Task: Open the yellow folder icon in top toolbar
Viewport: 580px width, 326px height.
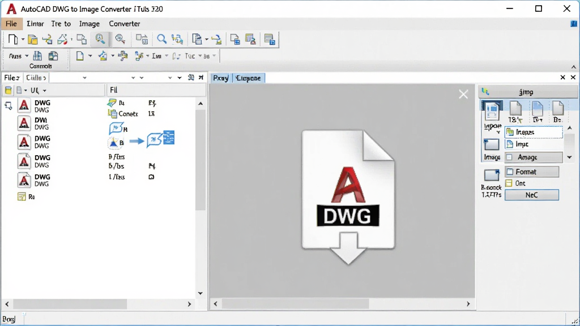Action: pyautogui.click(x=32, y=39)
